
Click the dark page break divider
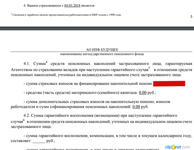tap(97, 28)
